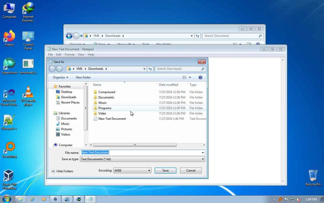Launch Supermium desktop shortcut
Image resolution: width=324 pixels, height=203 pixels.
pos(9,66)
